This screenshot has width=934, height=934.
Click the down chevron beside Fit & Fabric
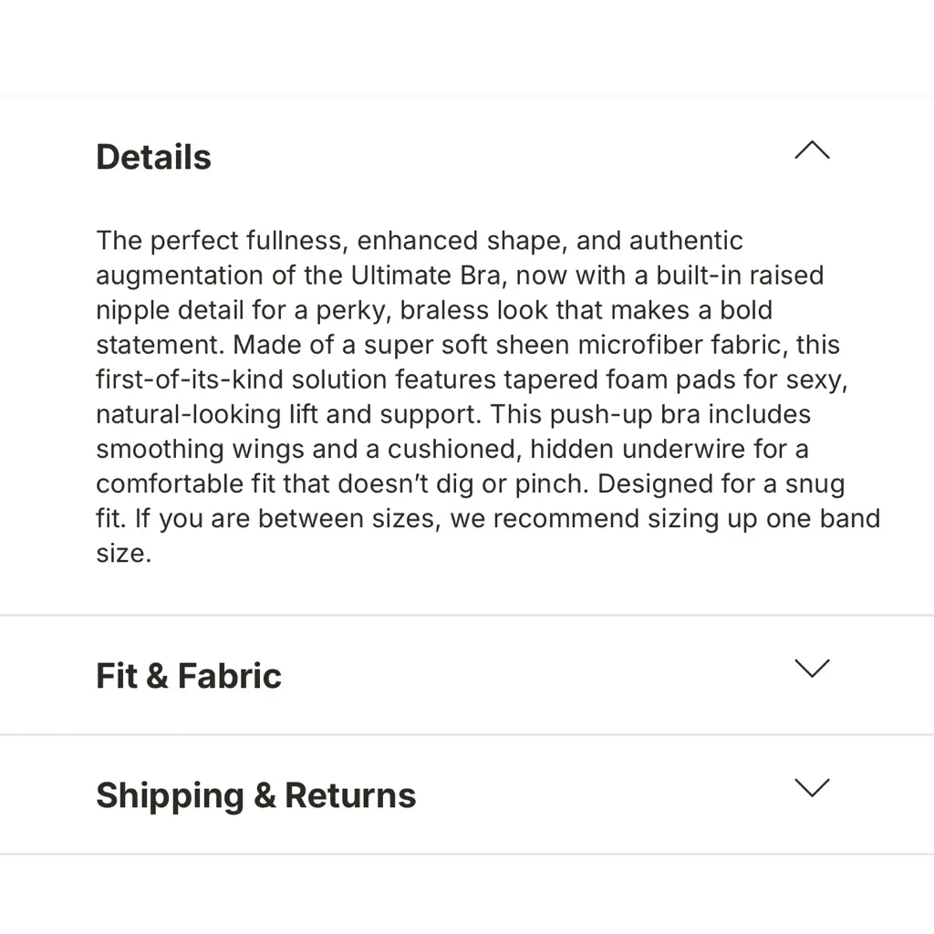(x=812, y=669)
